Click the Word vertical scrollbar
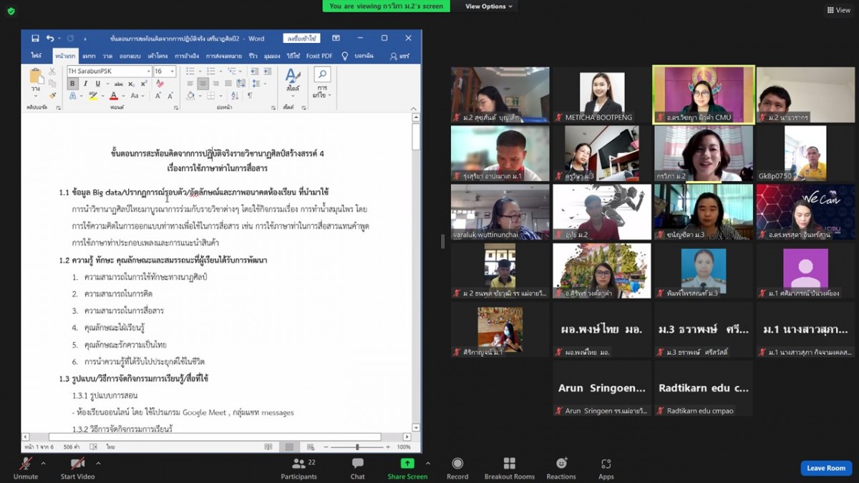859x483 pixels. coord(416,272)
